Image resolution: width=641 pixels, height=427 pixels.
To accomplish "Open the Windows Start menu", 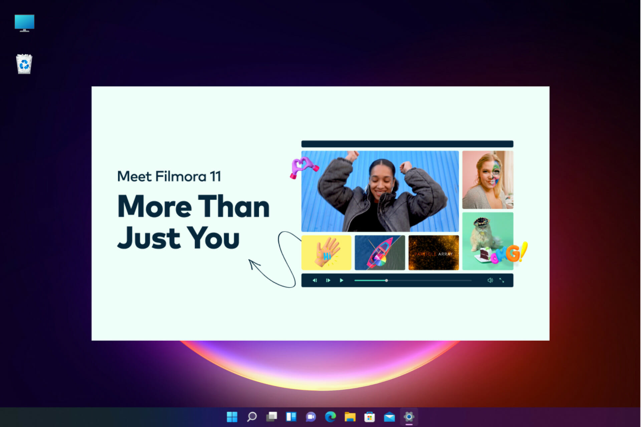I will coord(232,417).
